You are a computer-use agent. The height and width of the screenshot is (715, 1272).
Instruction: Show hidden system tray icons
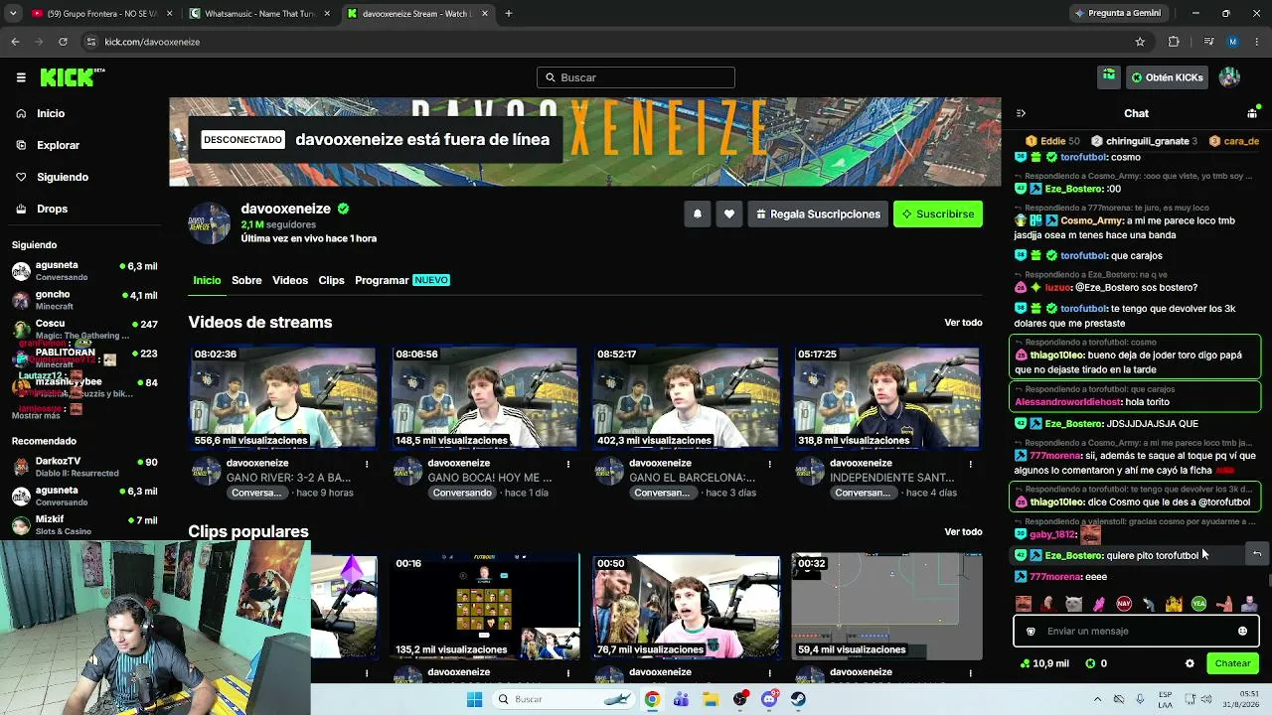pos(1097,699)
